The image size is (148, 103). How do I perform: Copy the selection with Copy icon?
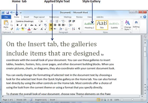click(12, 25)
